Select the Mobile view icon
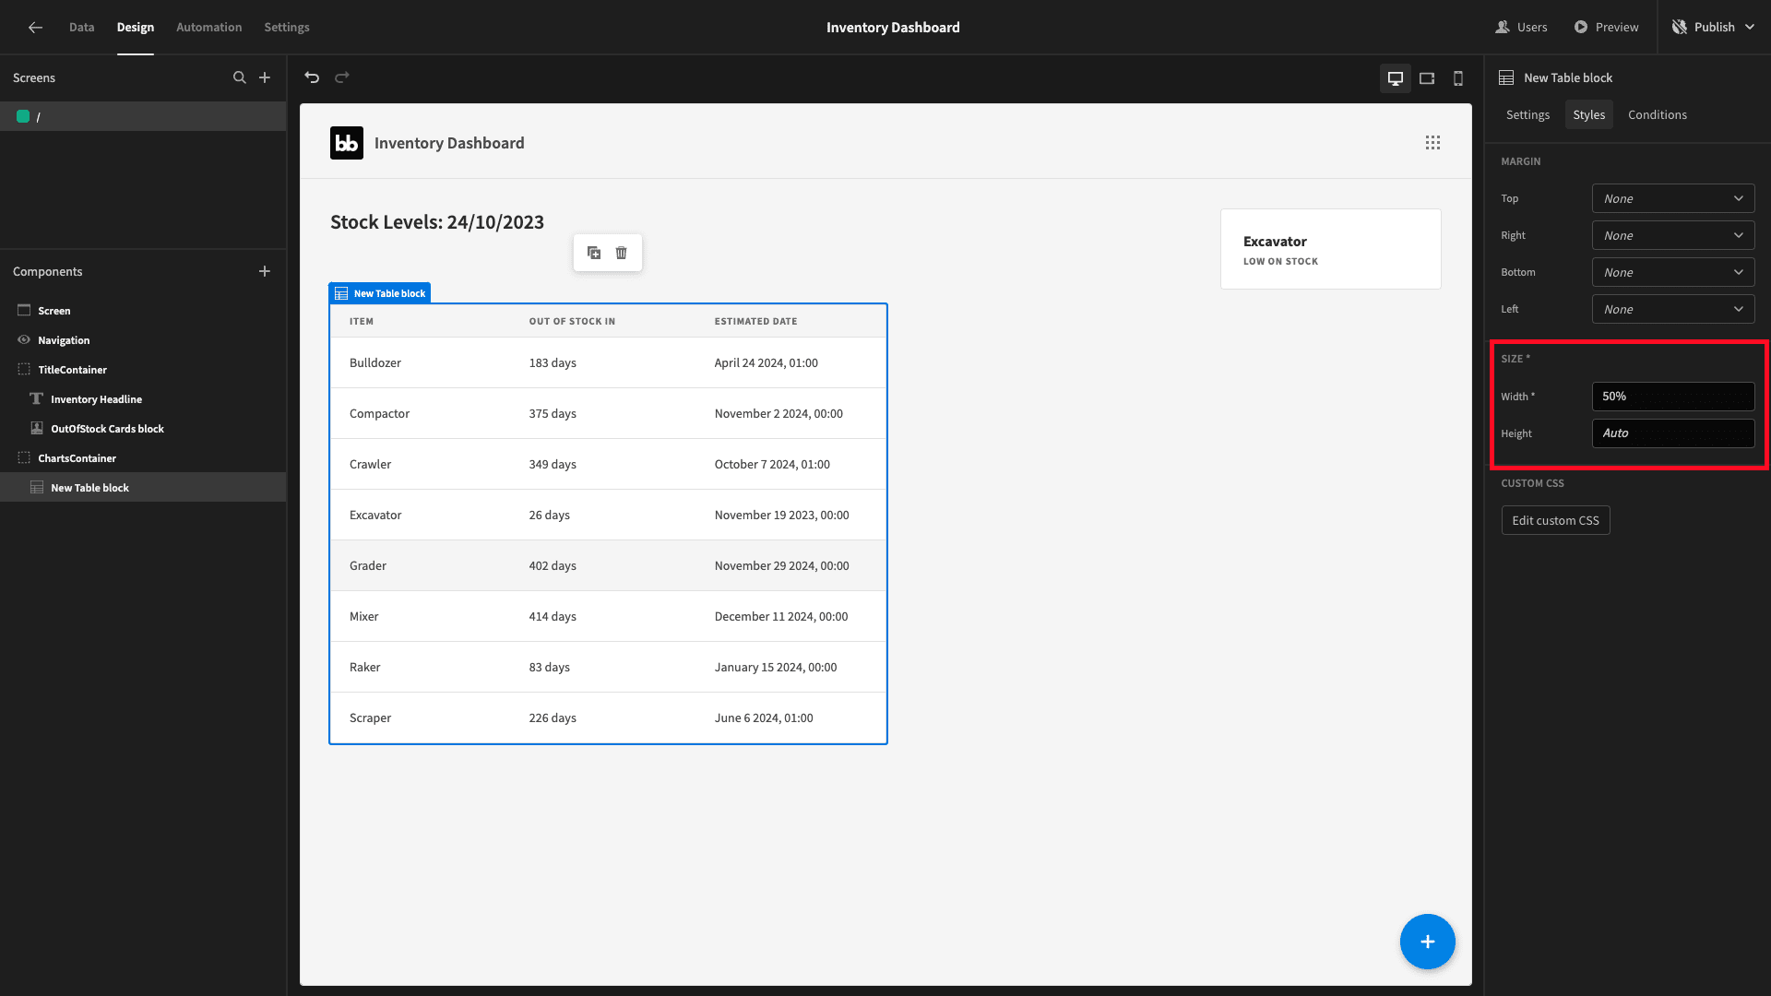This screenshot has height=996, width=1771. point(1457,77)
